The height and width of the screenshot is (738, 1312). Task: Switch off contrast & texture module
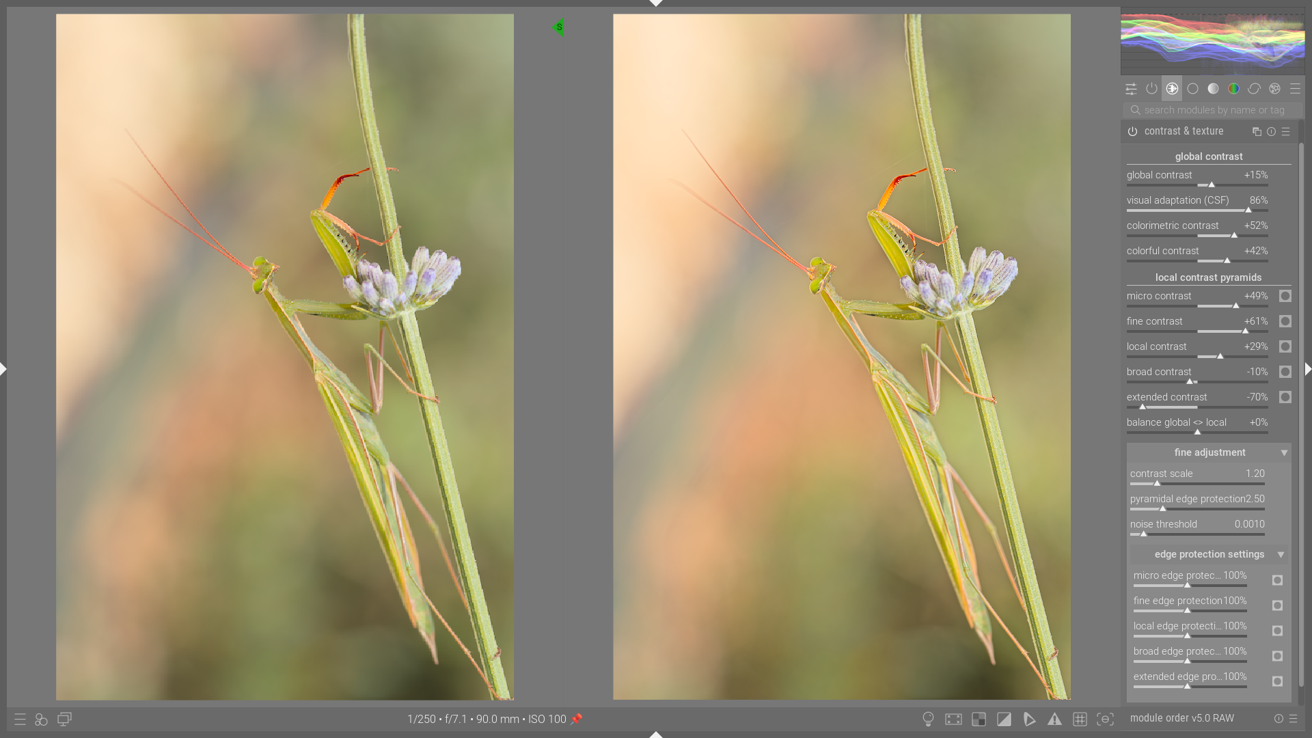[x=1132, y=131]
